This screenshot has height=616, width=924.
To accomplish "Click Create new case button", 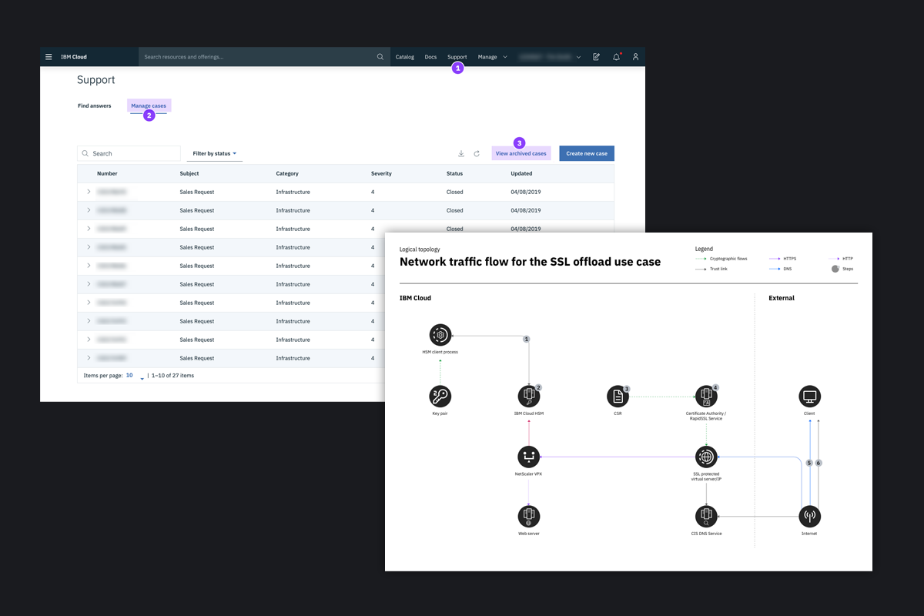I will click(587, 153).
